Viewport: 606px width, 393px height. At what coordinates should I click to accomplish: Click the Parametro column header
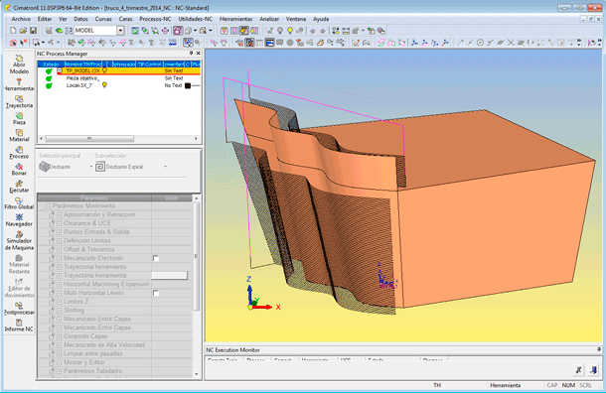click(94, 197)
